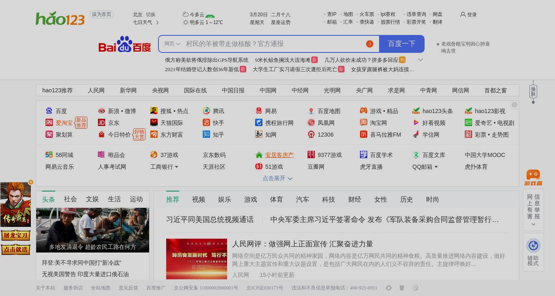Open the search type 网页 dropdown
Viewport: 555px width, 296px height.
[x=172, y=44]
